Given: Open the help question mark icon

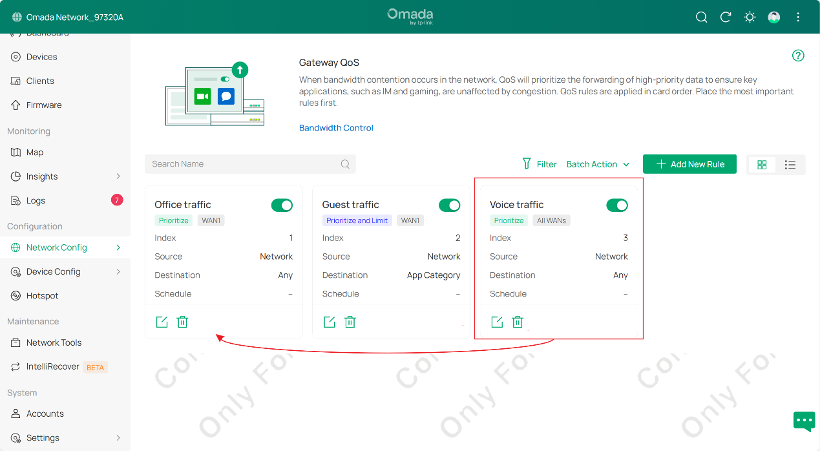Looking at the screenshot, I should click(x=798, y=56).
